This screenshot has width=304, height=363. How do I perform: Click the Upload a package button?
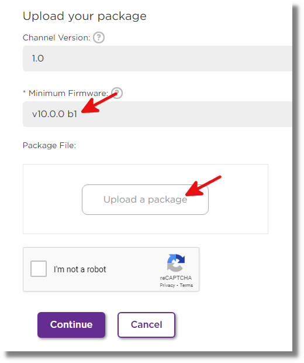pyautogui.click(x=145, y=200)
